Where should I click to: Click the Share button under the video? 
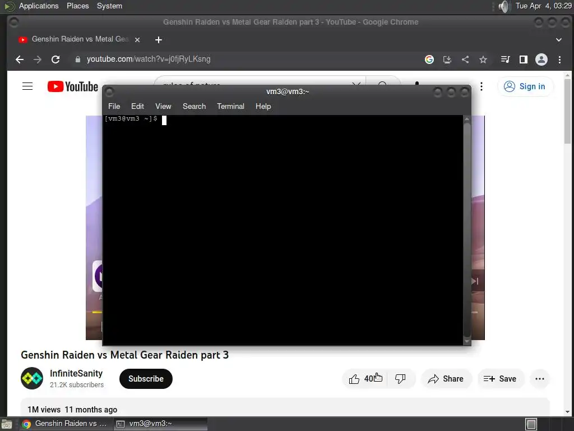[446, 379]
